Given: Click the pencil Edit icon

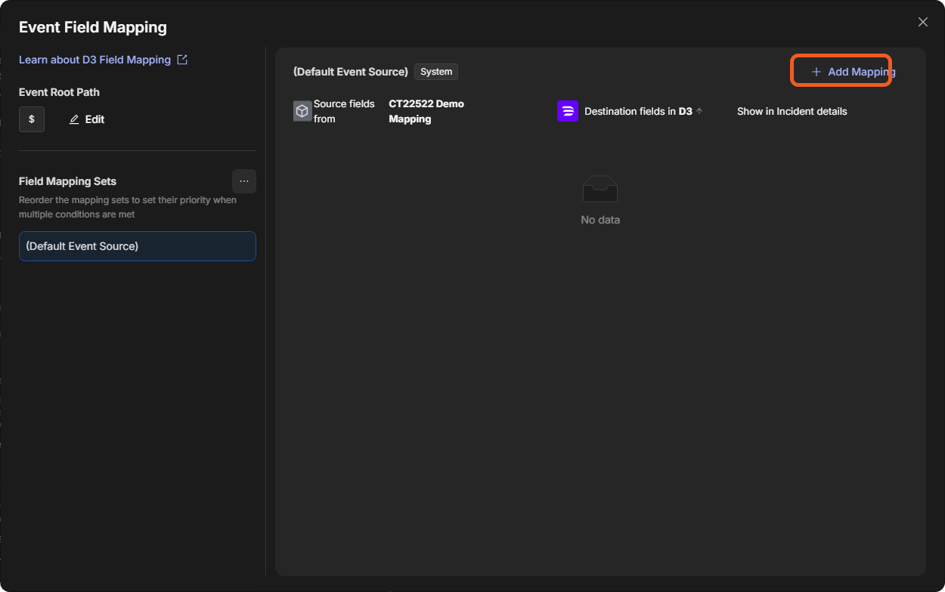Looking at the screenshot, I should click(74, 119).
